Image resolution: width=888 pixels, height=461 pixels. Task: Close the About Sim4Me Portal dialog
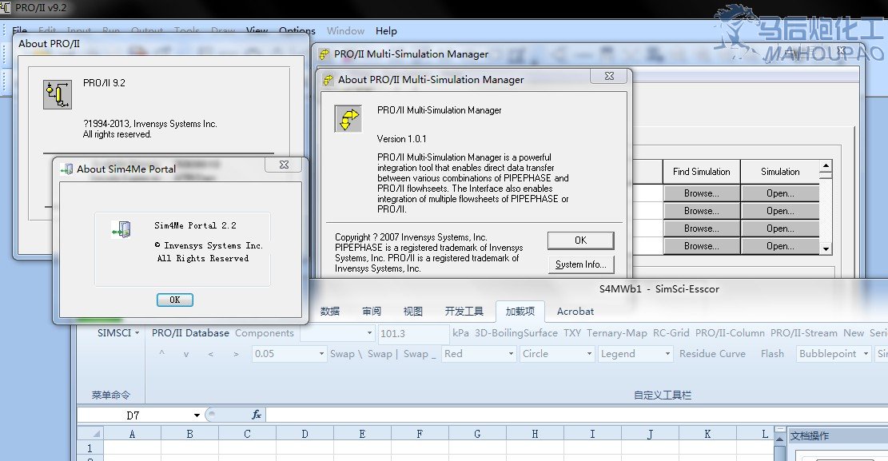pos(284,165)
